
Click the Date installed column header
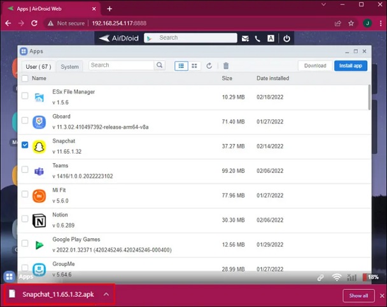272,78
